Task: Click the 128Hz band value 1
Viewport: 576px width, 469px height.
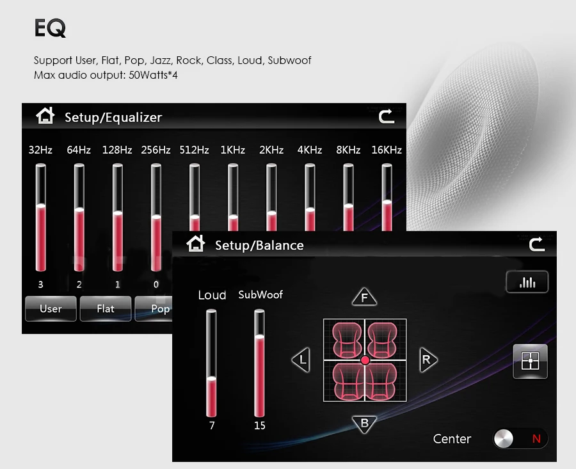Action: [118, 284]
